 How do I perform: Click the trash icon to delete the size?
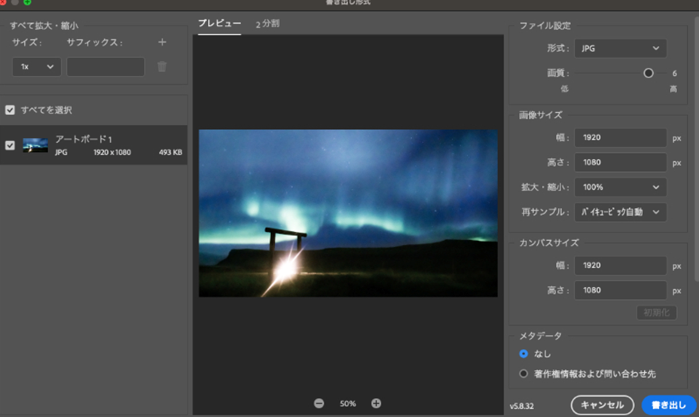(x=162, y=67)
